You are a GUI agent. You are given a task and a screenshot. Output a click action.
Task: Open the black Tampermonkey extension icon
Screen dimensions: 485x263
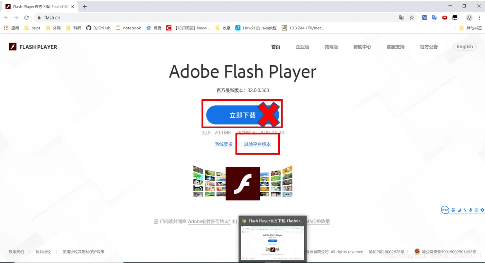click(x=455, y=18)
